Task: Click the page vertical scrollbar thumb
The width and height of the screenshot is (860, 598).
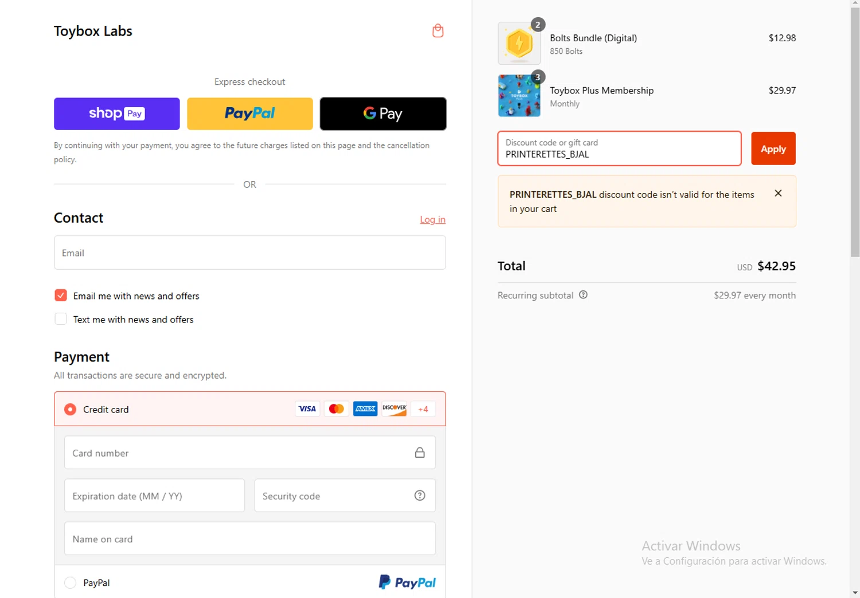Action: (855, 132)
